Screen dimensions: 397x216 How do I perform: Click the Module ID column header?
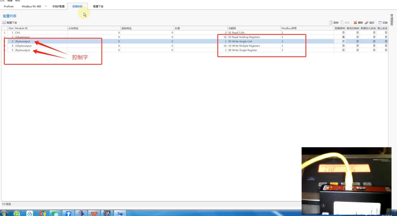point(41,28)
